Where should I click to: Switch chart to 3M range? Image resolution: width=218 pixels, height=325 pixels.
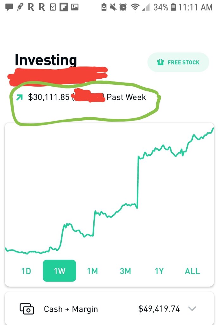[125, 271]
